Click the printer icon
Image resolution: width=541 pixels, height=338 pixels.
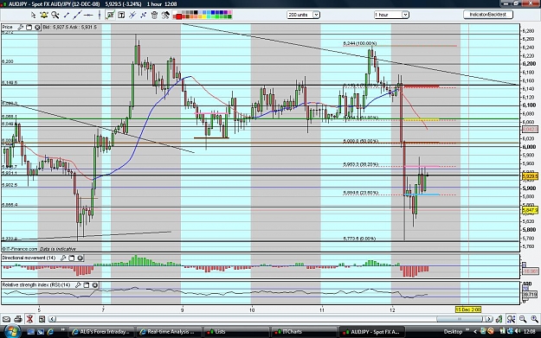click(18, 319)
